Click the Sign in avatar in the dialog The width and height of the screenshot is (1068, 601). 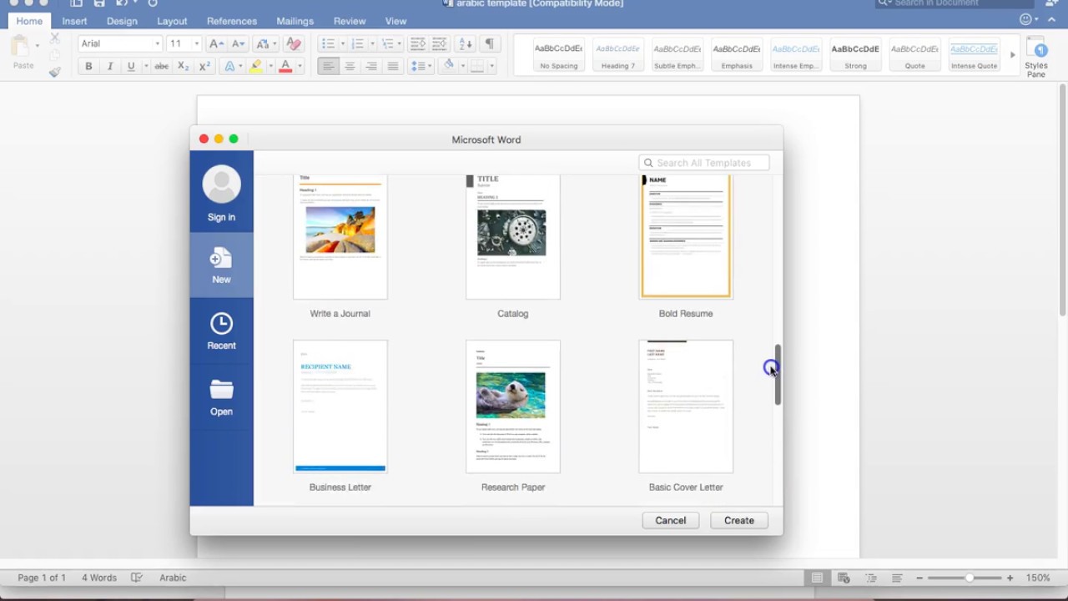click(x=221, y=185)
